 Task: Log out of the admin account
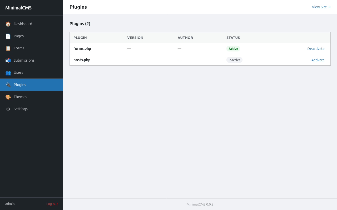(52, 204)
